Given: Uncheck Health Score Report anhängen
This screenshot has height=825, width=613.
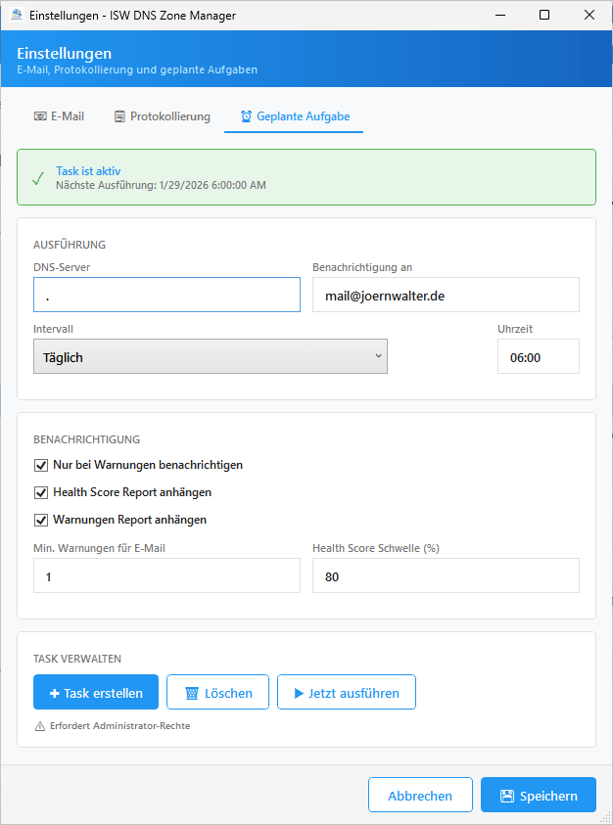Looking at the screenshot, I should (41, 492).
